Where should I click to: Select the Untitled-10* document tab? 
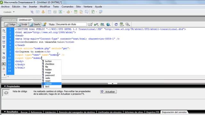(25, 20)
